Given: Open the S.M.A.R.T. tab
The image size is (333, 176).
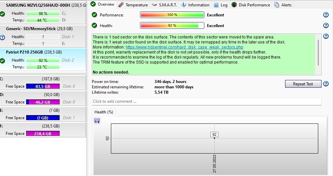Looking at the screenshot, I should (x=164, y=5).
